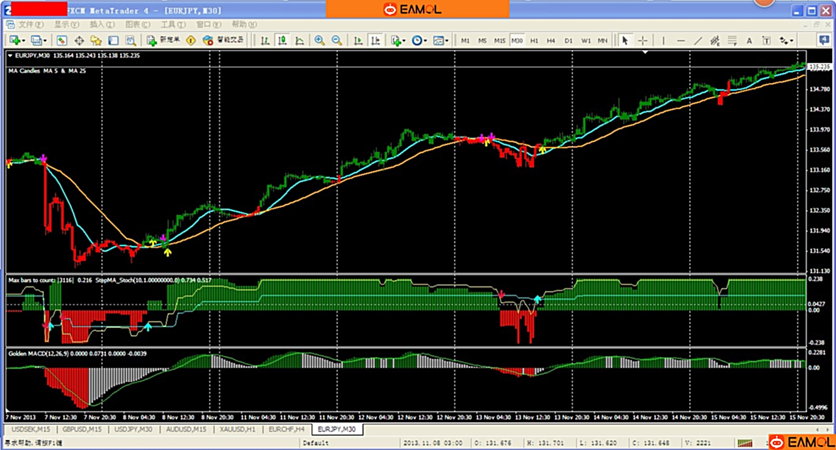Screen dimensions: 836x450
Task: Click the EURJPY,M30 chart title expander triangle
Action: (x=10, y=56)
